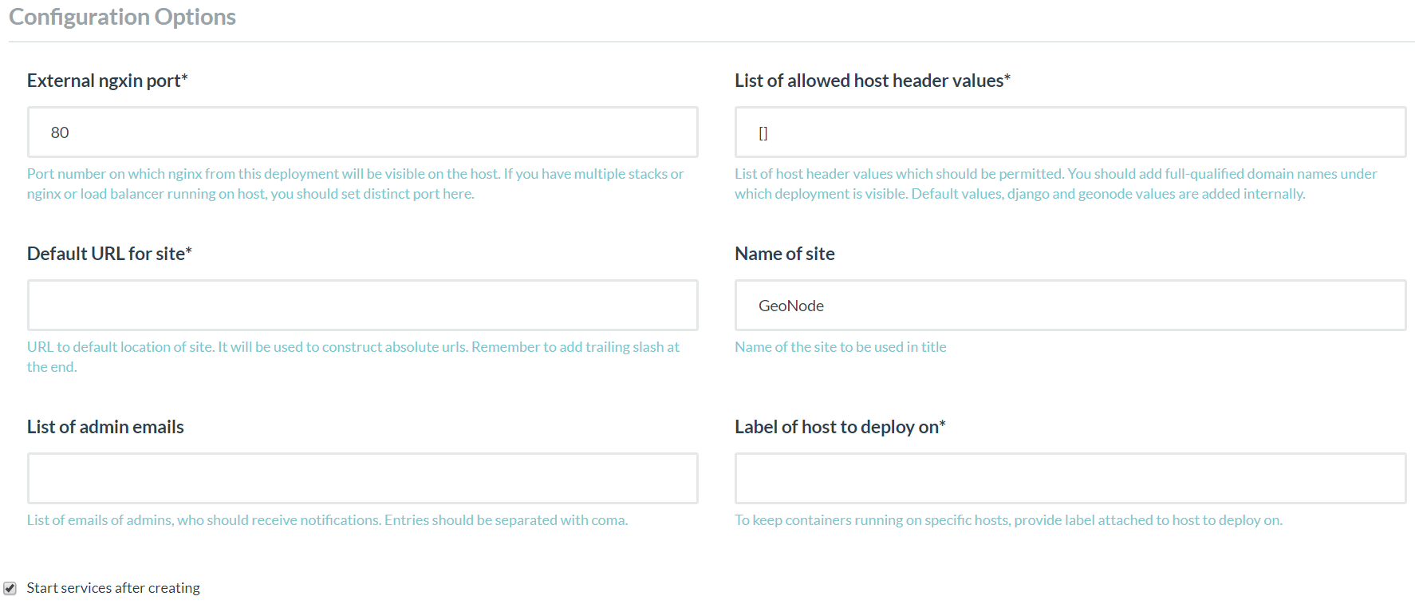This screenshot has width=1415, height=604.
Task: Click the 'Default URL for site*' label
Action: point(109,254)
